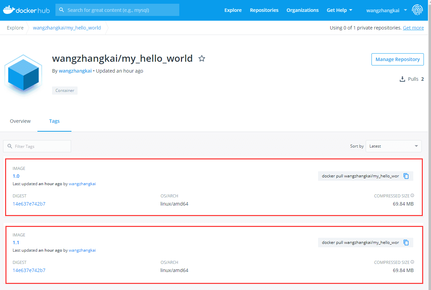Image resolution: width=431 pixels, height=290 pixels.
Task: Open the Sort by Latest dropdown
Action: 394,146
